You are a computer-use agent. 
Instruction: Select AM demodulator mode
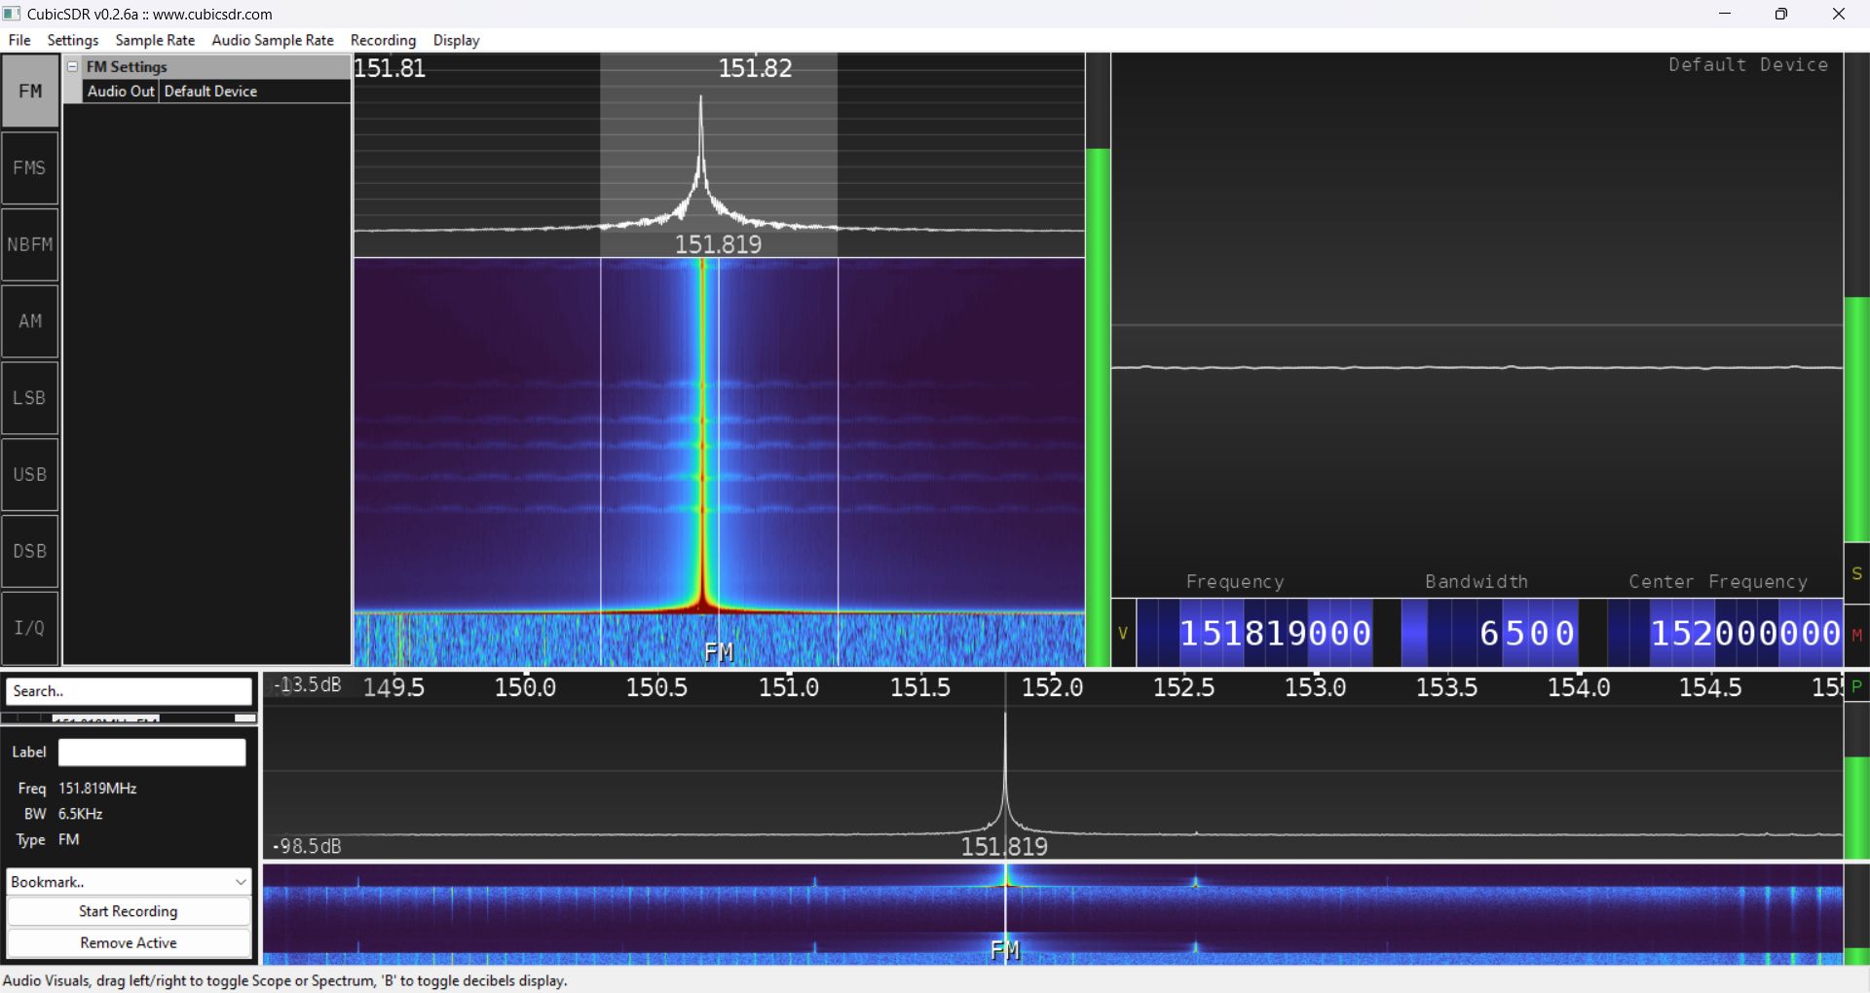point(30,321)
